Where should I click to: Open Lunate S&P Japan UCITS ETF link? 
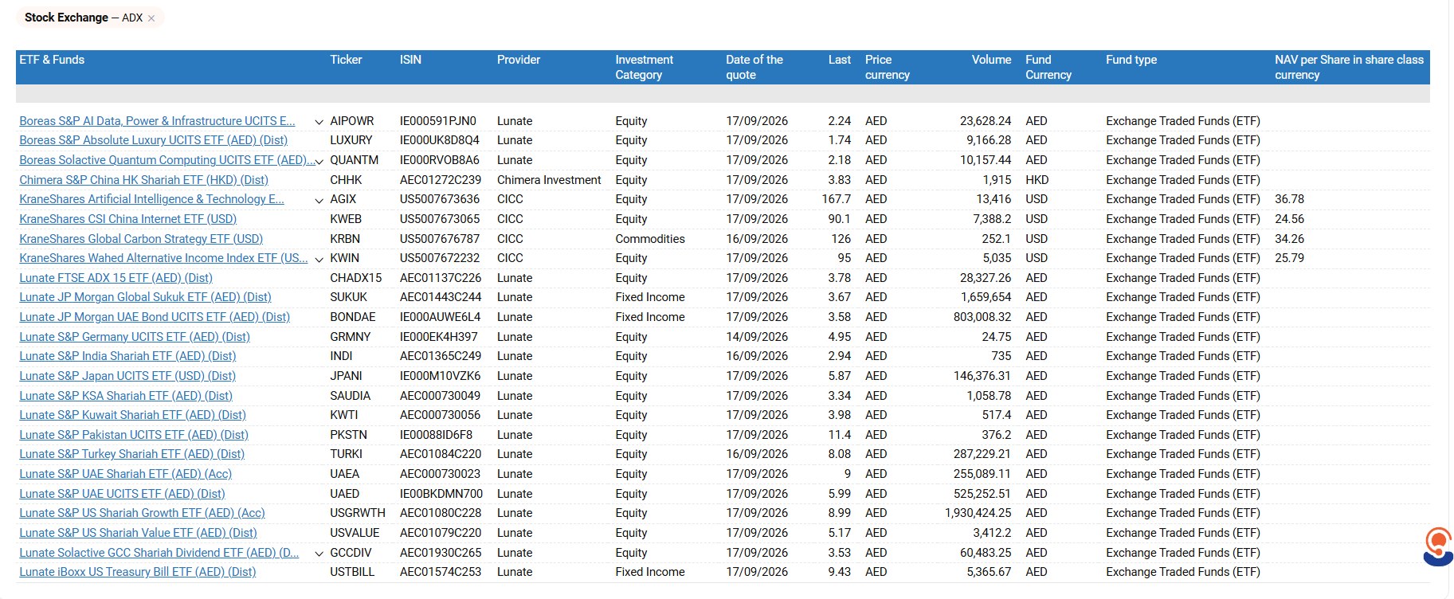[x=127, y=376]
